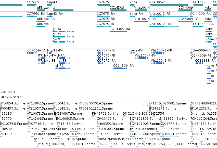Click the gl gene bar

point(63,10)
